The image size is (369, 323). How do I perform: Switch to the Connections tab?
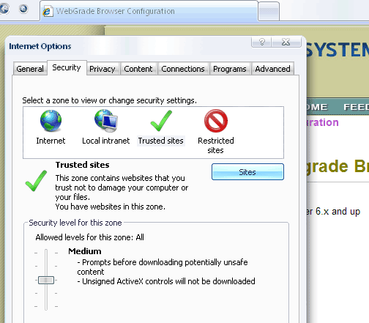click(183, 69)
